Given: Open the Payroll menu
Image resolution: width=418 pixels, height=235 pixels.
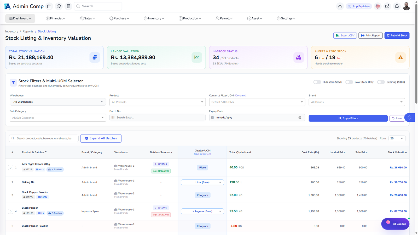Looking at the screenshot, I should click(224, 18).
